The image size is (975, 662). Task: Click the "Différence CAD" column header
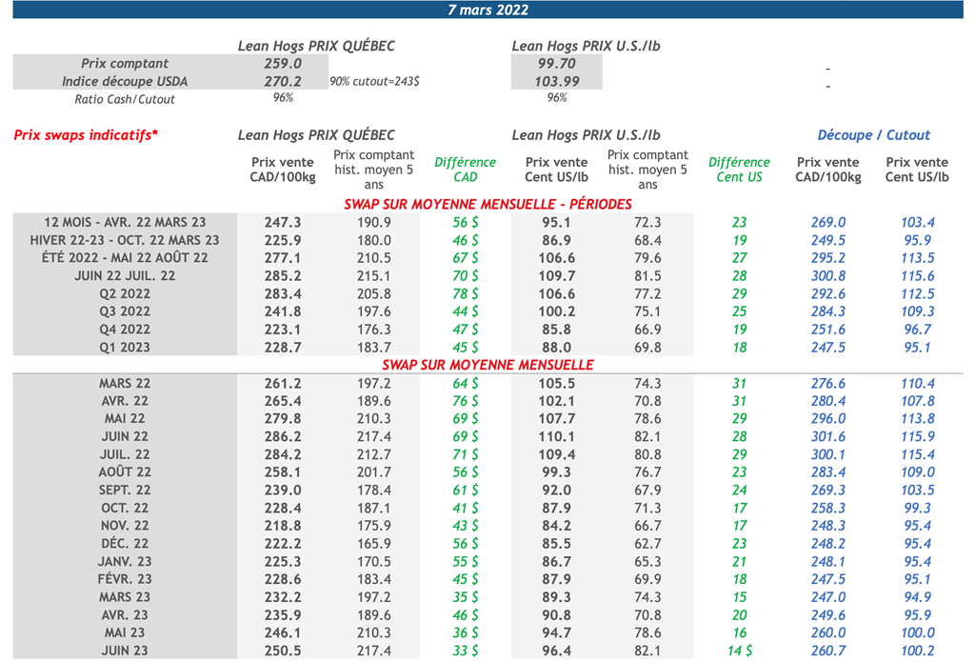pos(465,170)
